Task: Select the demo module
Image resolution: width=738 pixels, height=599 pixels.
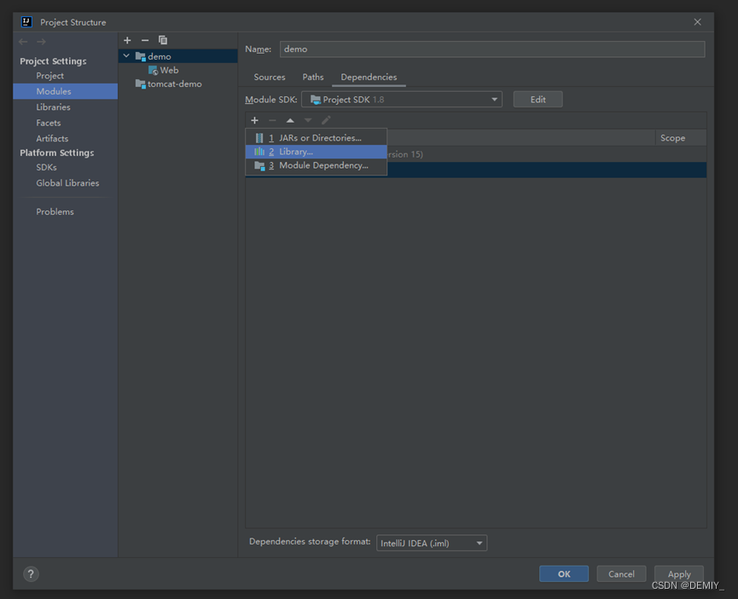Action: pos(178,56)
